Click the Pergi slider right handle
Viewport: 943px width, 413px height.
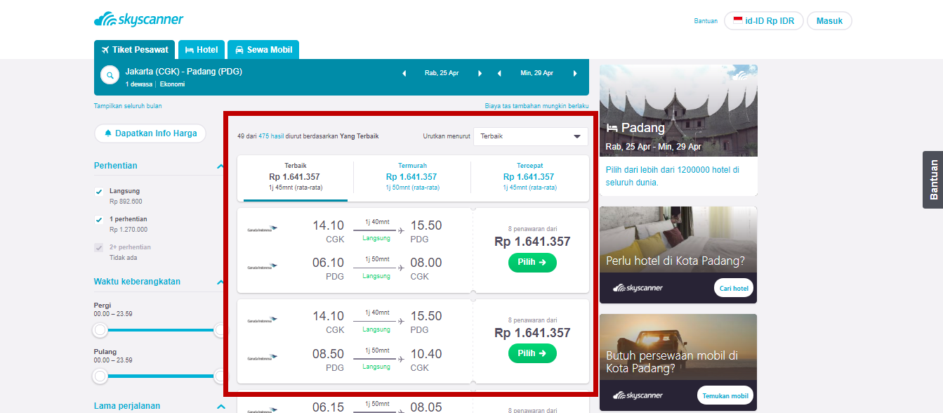tap(220, 330)
